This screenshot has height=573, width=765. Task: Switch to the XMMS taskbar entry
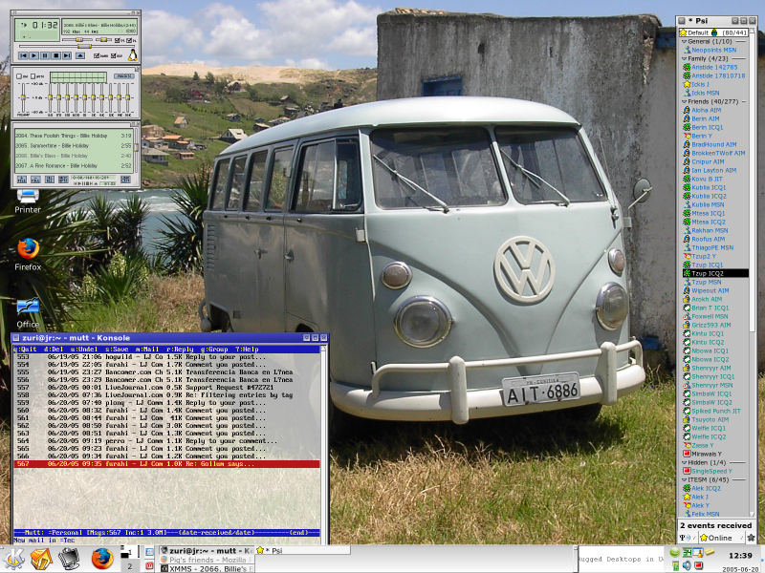pos(206,567)
